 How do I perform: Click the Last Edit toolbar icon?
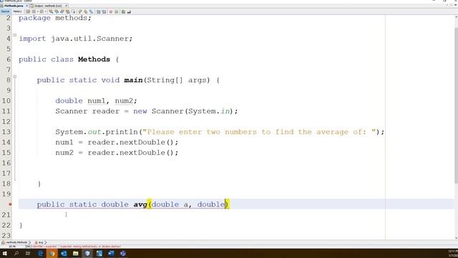(28, 11)
